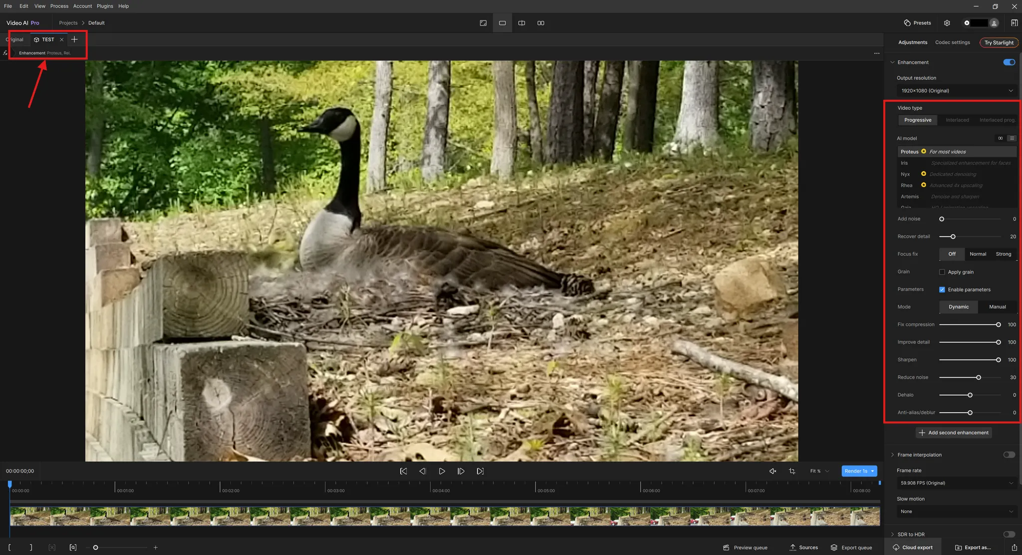1022x555 pixels.
Task: Open the settings gear icon
Action: (x=947, y=23)
